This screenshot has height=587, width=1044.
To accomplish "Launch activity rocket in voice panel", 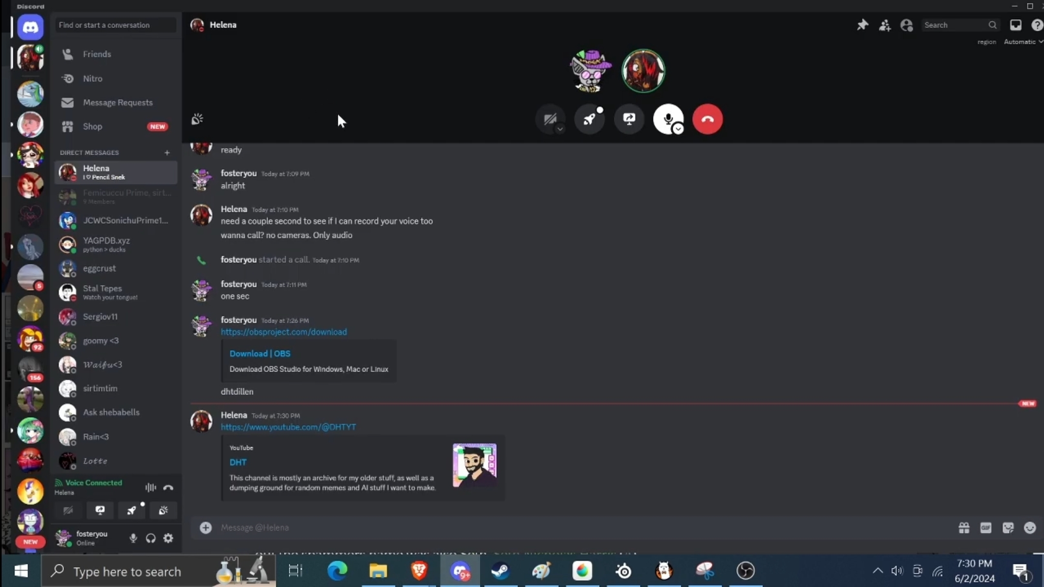I will tap(131, 510).
